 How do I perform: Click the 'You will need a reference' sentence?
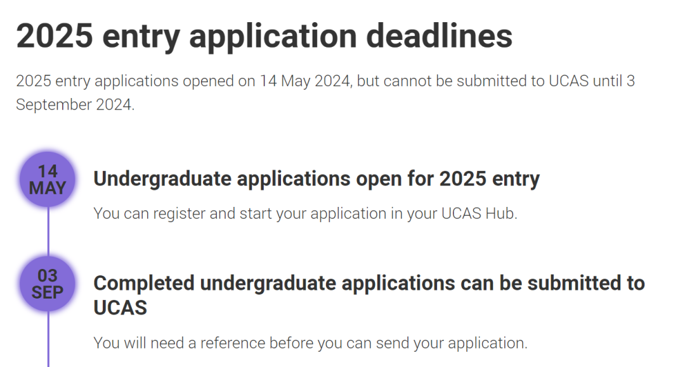pos(311,343)
